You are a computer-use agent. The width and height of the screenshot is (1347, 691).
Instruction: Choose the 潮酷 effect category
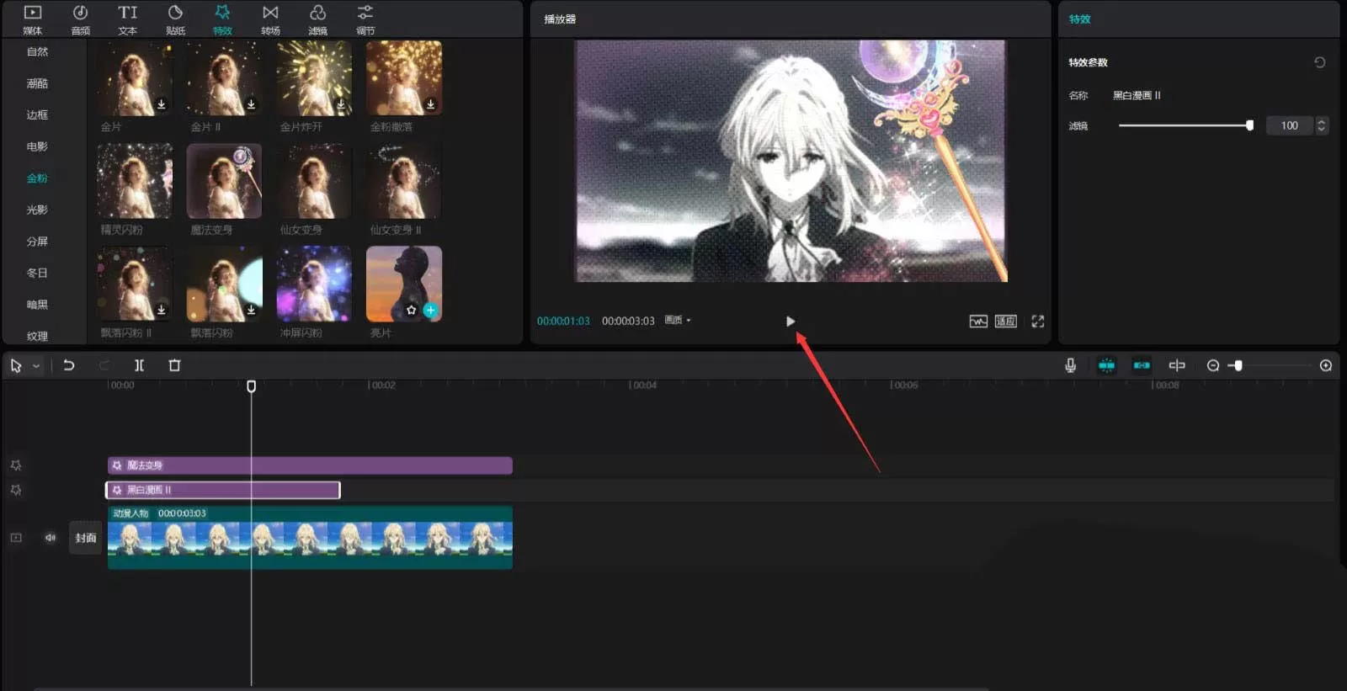[37, 83]
